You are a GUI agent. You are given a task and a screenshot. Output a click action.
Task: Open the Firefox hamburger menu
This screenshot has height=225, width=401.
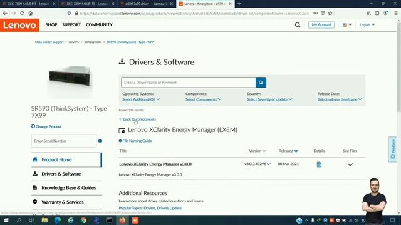(395, 13)
